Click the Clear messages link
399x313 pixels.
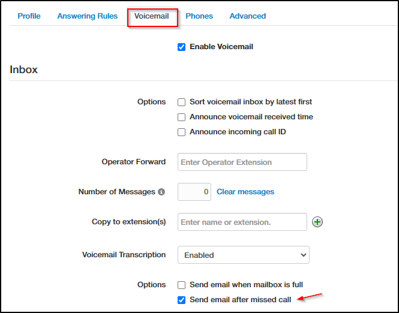pos(245,192)
